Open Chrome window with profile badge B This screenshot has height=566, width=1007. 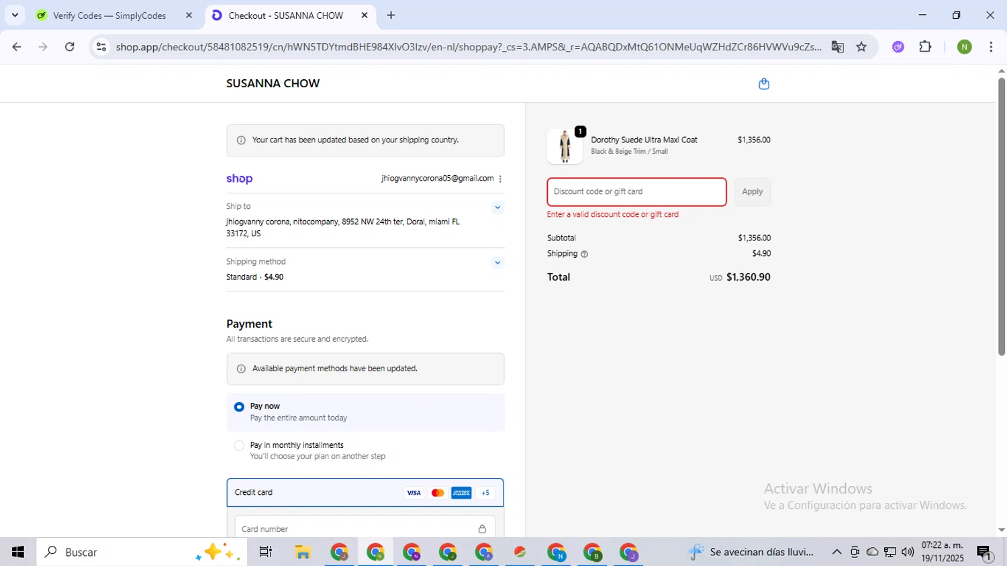click(x=593, y=552)
